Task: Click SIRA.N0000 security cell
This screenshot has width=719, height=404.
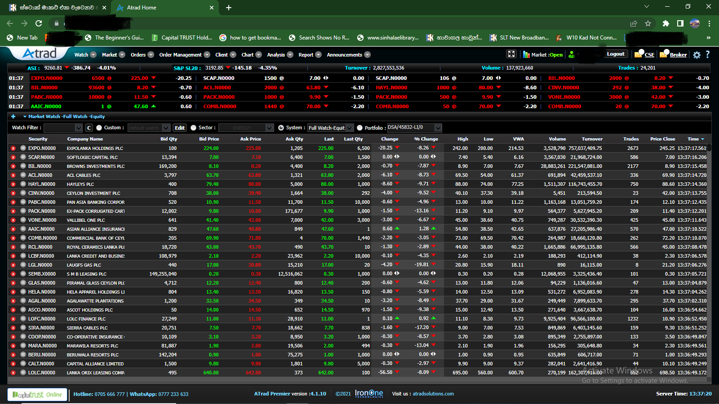Action: point(41,328)
